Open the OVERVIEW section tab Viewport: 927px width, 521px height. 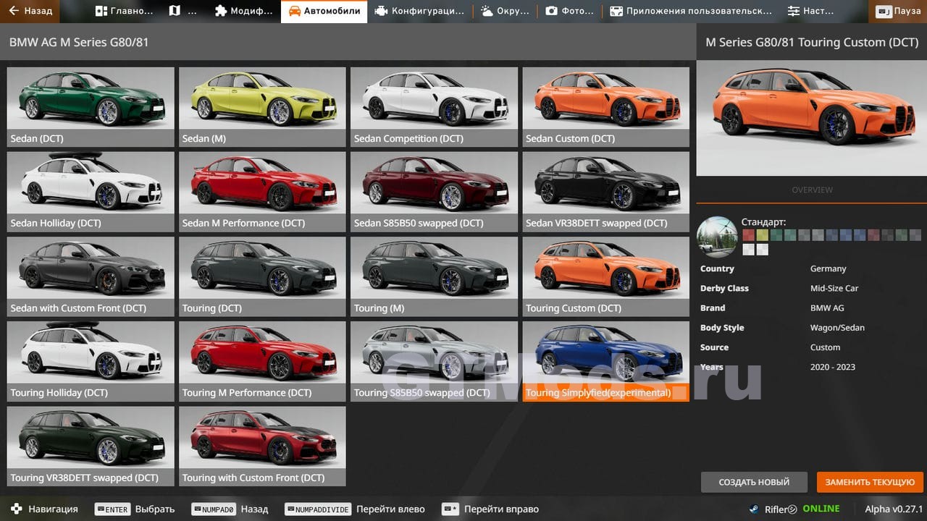(812, 190)
